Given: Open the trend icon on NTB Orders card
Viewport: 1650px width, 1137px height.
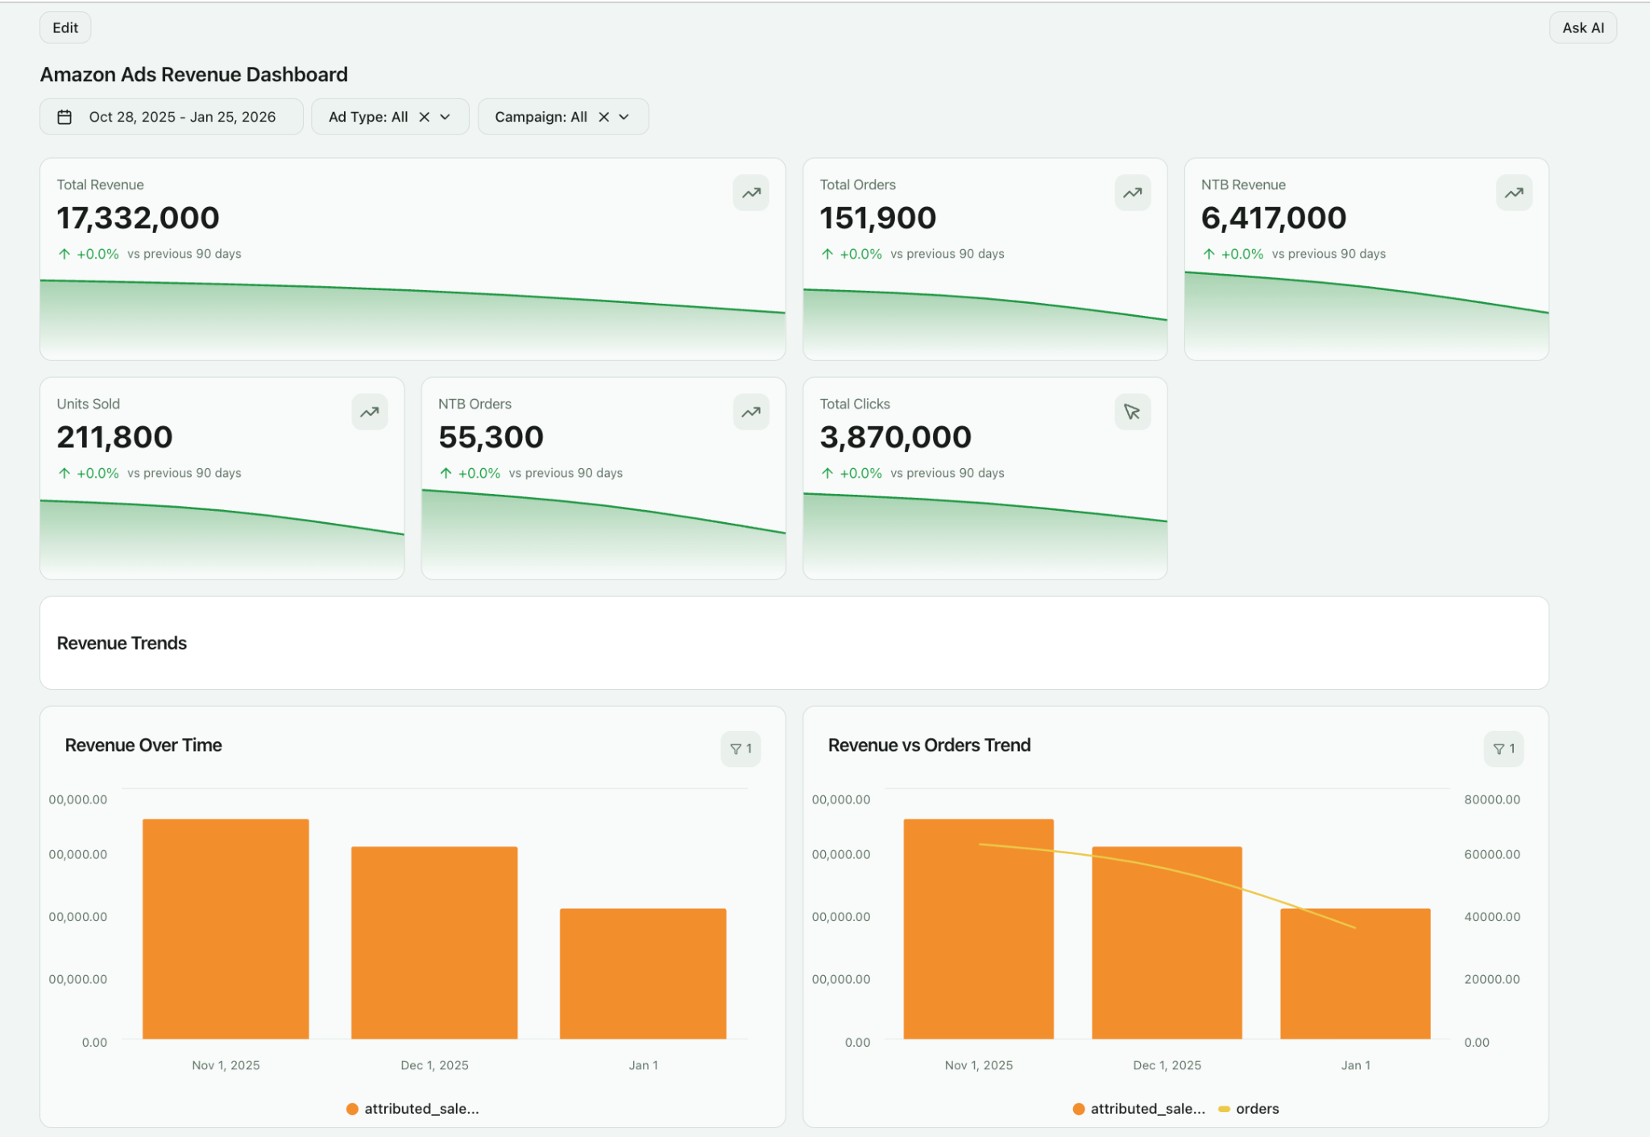Looking at the screenshot, I should [751, 412].
